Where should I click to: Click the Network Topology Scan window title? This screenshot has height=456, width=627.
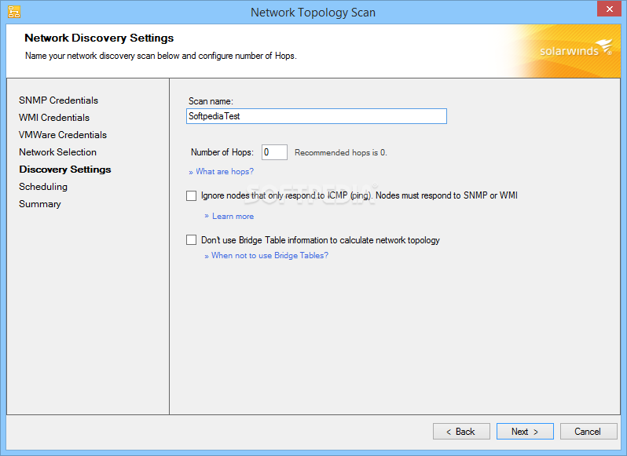(313, 13)
